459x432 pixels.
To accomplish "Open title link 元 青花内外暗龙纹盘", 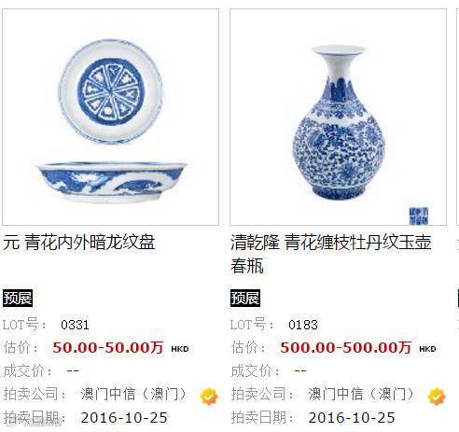I will point(79,243).
